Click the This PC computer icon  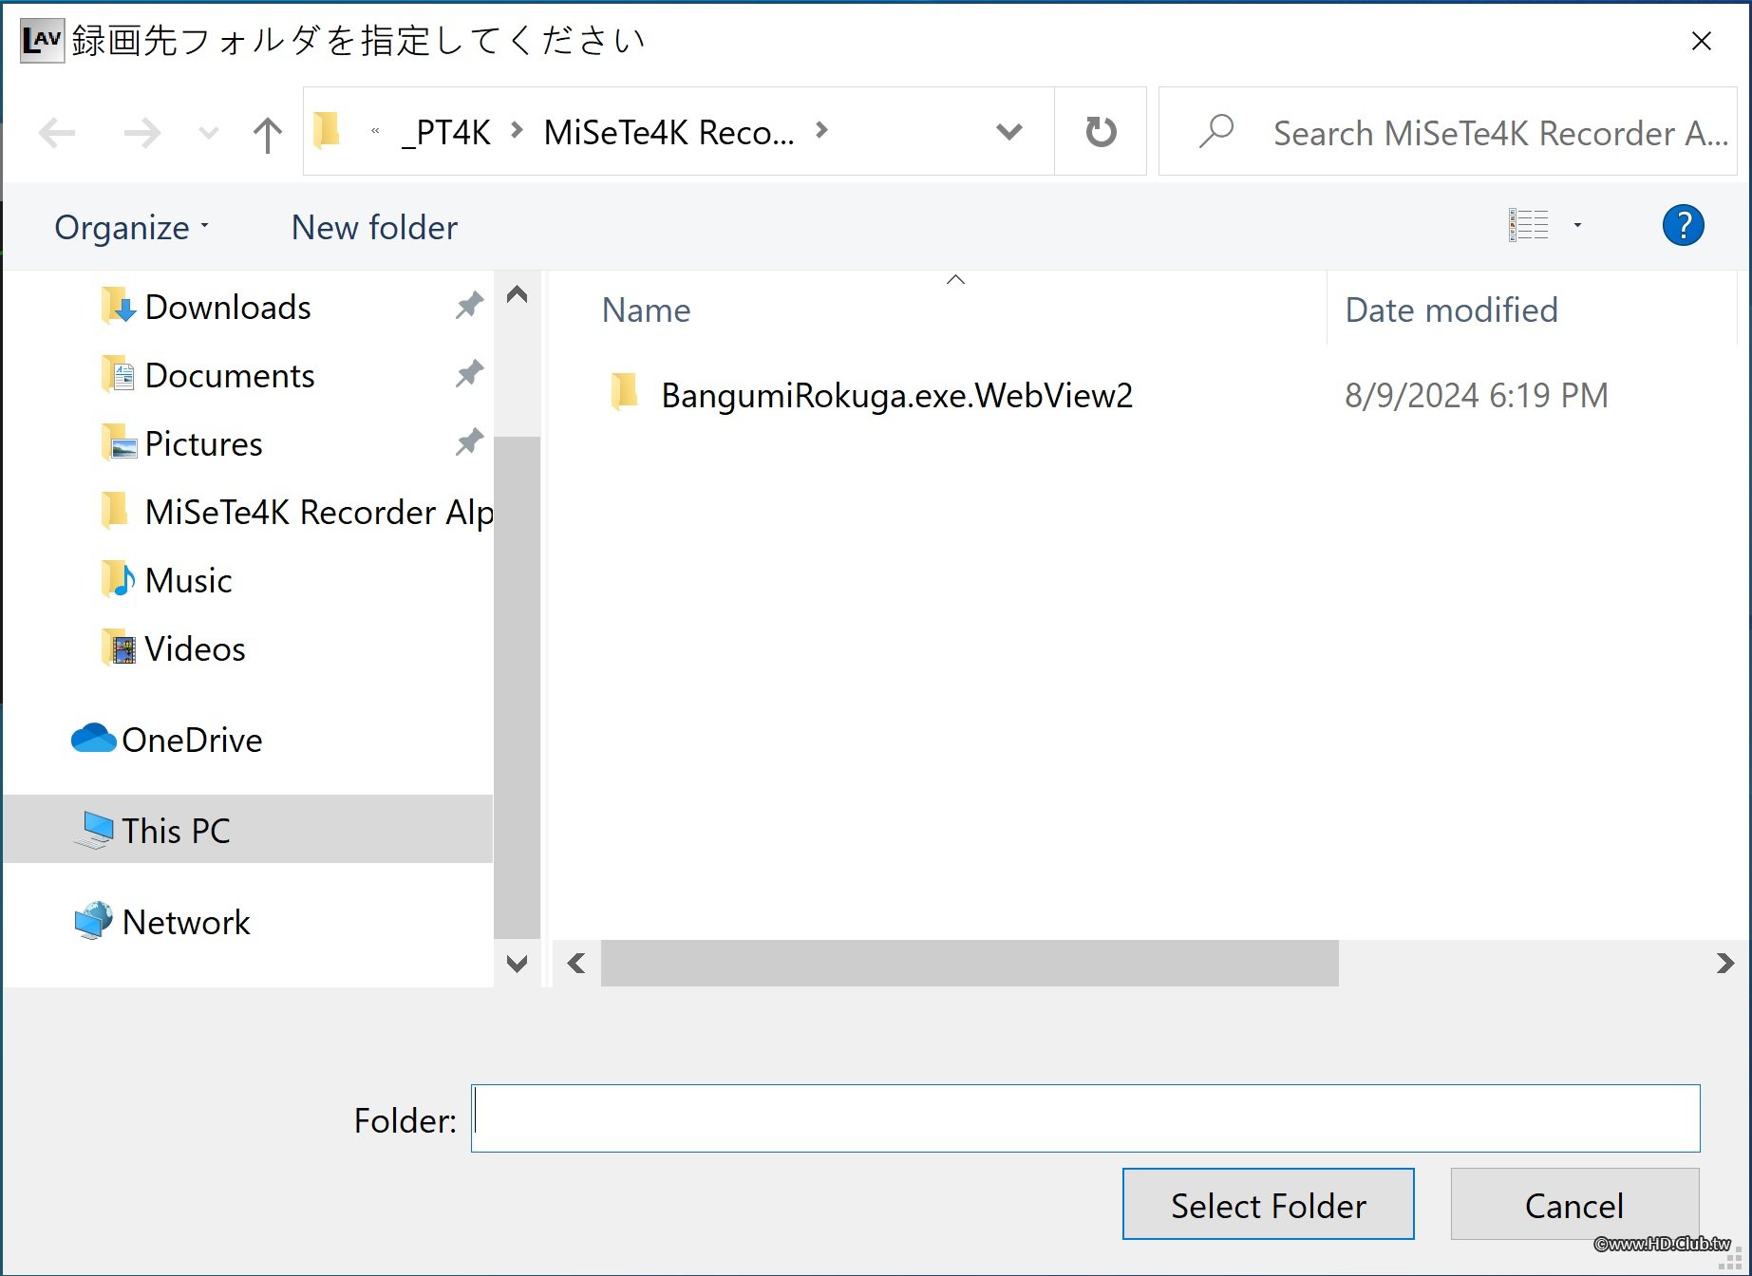click(94, 830)
